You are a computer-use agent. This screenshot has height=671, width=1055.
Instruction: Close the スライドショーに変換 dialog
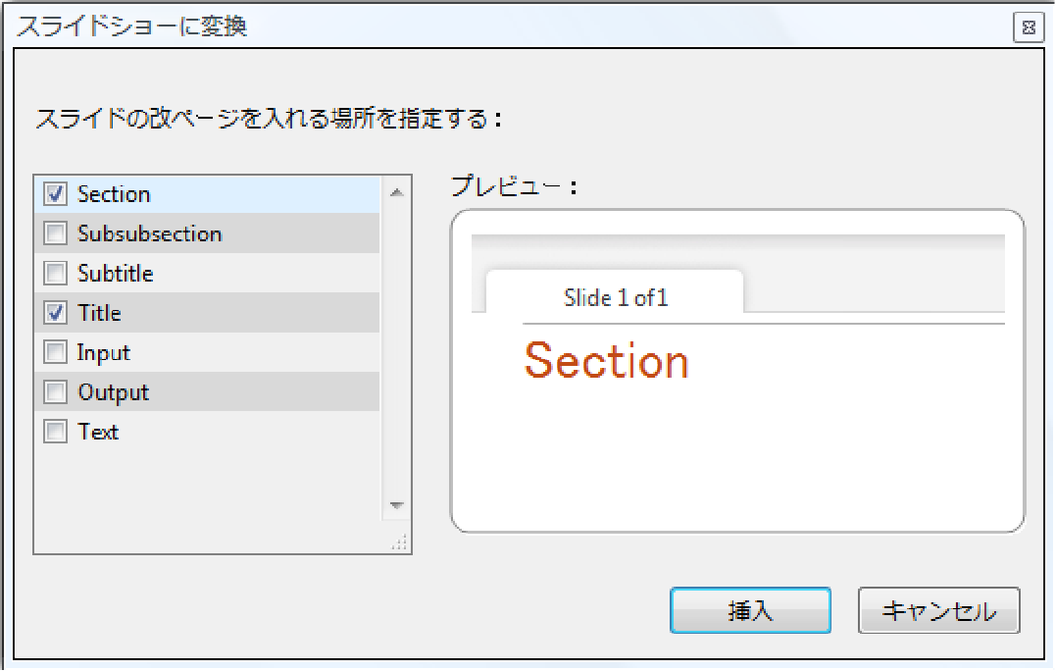click(1029, 27)
